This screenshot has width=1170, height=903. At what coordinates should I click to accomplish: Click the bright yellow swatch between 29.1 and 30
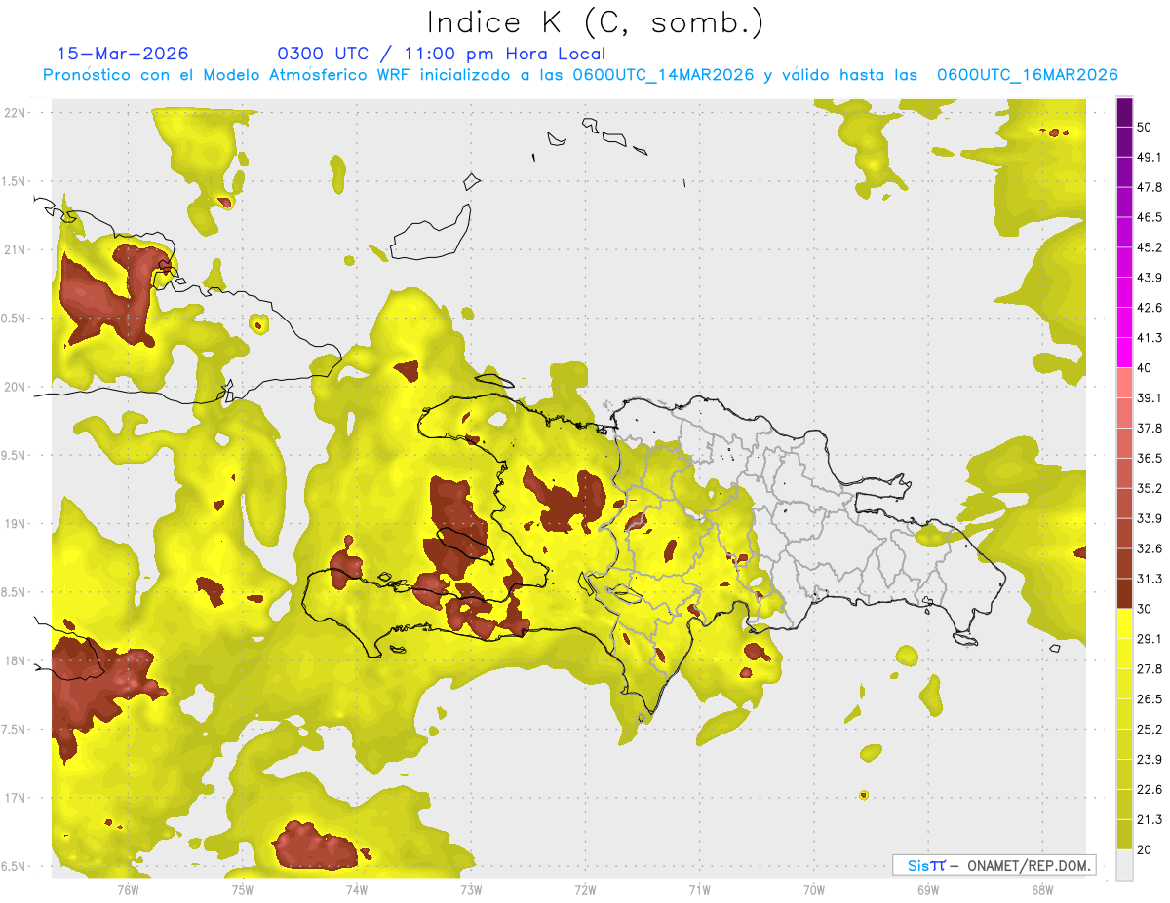pyautogui.click(x=1125, y=623)
